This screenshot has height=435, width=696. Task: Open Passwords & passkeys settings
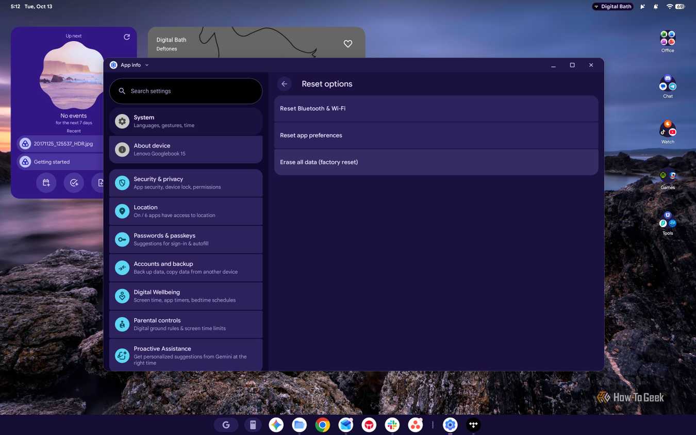coord(186,240)
